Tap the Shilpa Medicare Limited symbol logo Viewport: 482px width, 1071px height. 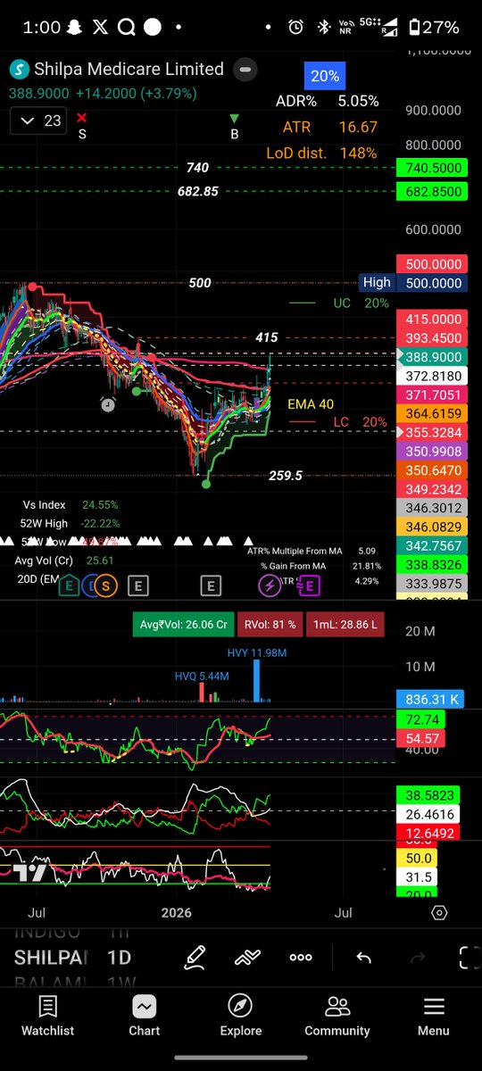20,69
